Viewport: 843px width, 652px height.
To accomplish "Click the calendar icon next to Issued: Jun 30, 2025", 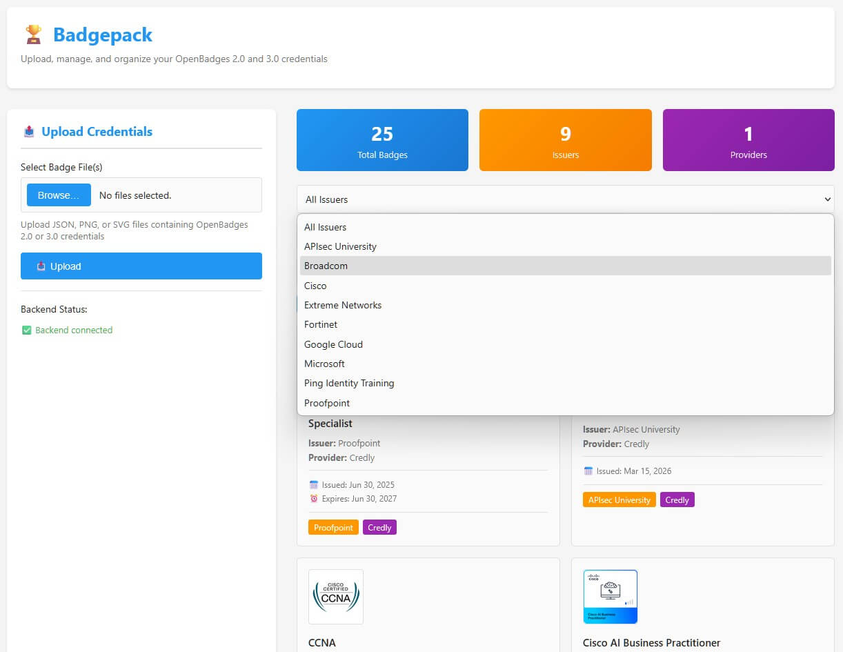I will tap(314, 484).
